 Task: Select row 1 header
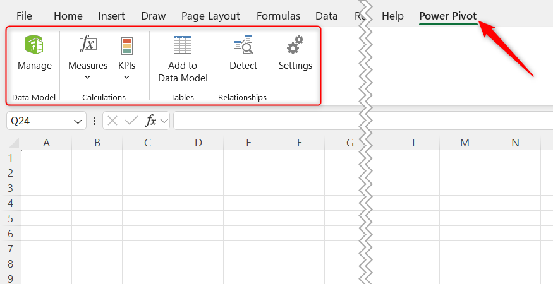(x=11, y=158)
